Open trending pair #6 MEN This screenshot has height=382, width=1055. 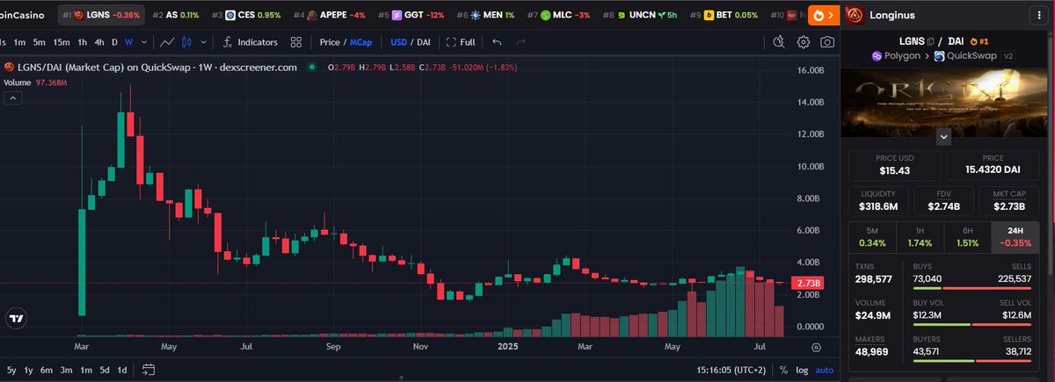point(486,15)
